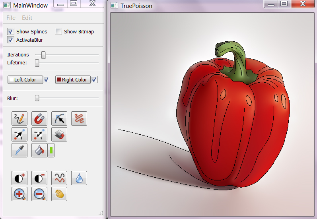The width and height of the screenshot is (317, 219).
Task: Select the blue water drop blur tool
Action: pyautogui.click(x=79, y=178)
